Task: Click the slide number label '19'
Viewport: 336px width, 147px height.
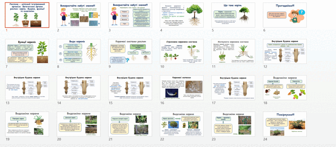Action: click(x=8, y=139)
